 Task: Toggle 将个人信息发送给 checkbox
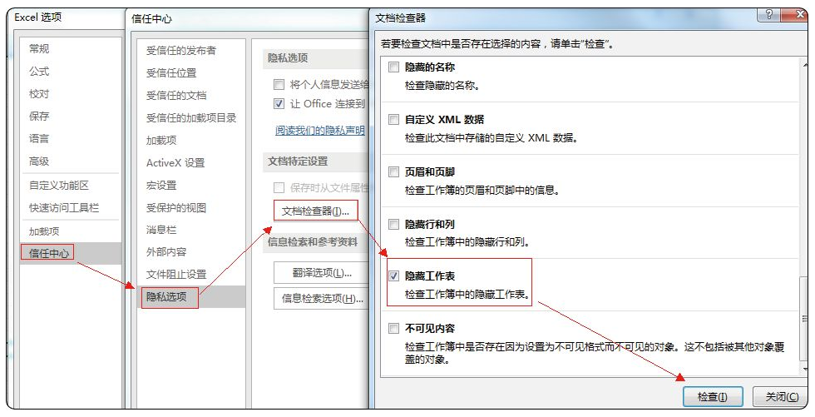[x=279, y=84]
